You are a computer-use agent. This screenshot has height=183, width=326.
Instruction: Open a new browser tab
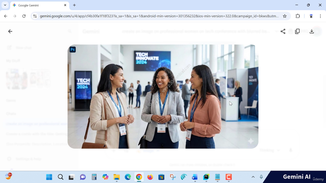(74, 5)
